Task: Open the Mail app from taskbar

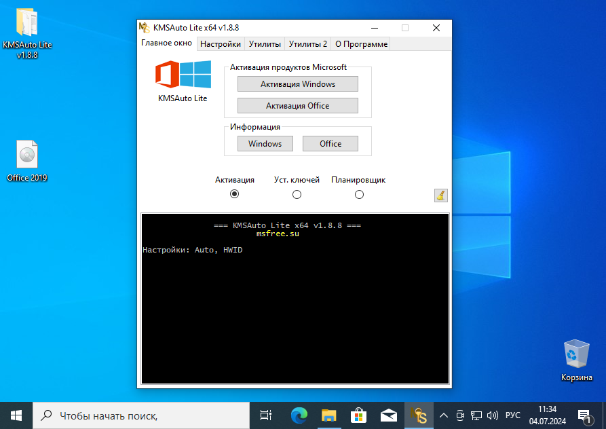Action: pyautogui.click(x=388, y=415)
